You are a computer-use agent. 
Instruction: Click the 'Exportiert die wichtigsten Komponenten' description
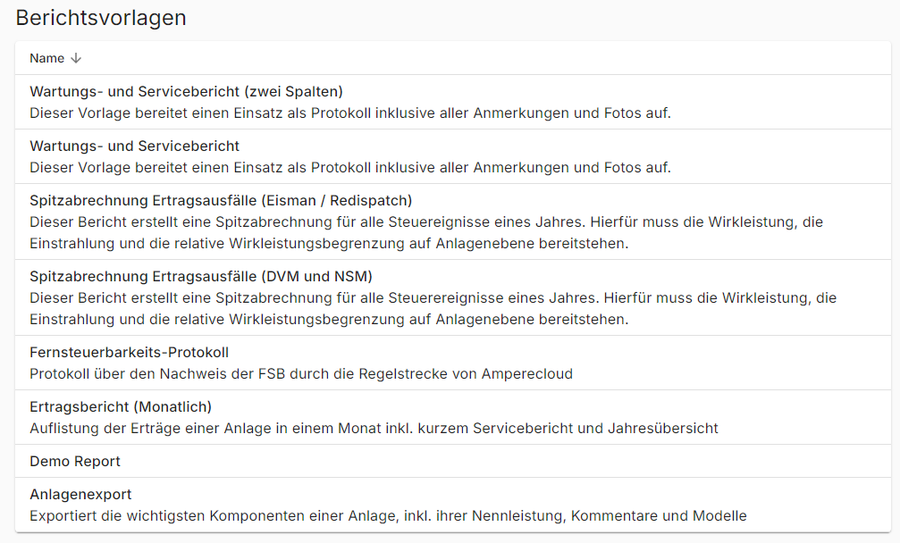click(x=387, y=515)
